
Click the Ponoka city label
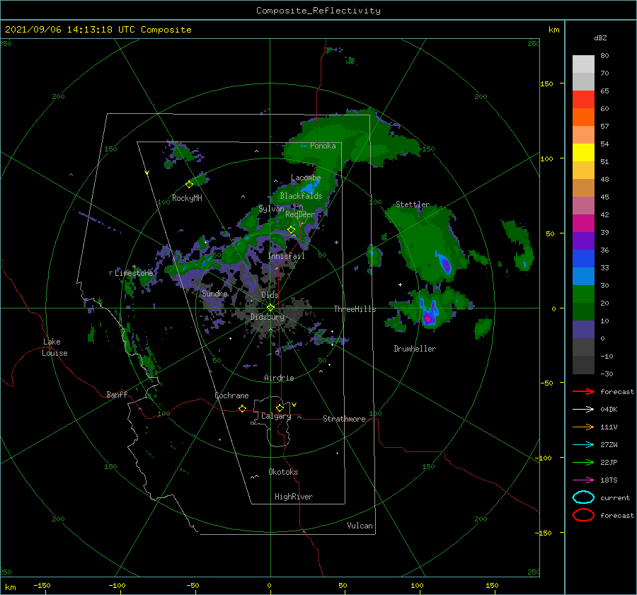pyautogui.click(x=323, y=146)
